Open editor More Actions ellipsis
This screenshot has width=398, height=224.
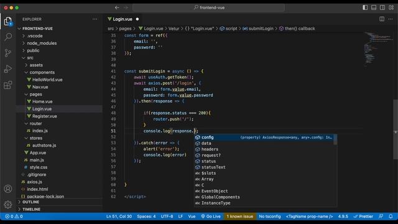coord(391,19)
